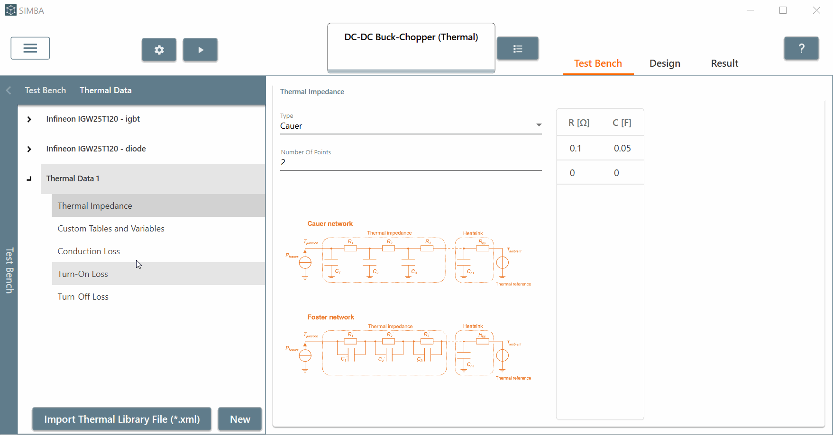Collapse the Thermal Data 1 node
The width and height of the screenshot is (833, 435).
[x=29, y=179]
